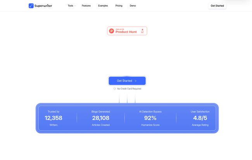Click the Product Hunt circular P icon
Image resolution: width=252 pixels, height=160 pixels.
(112, 31)
